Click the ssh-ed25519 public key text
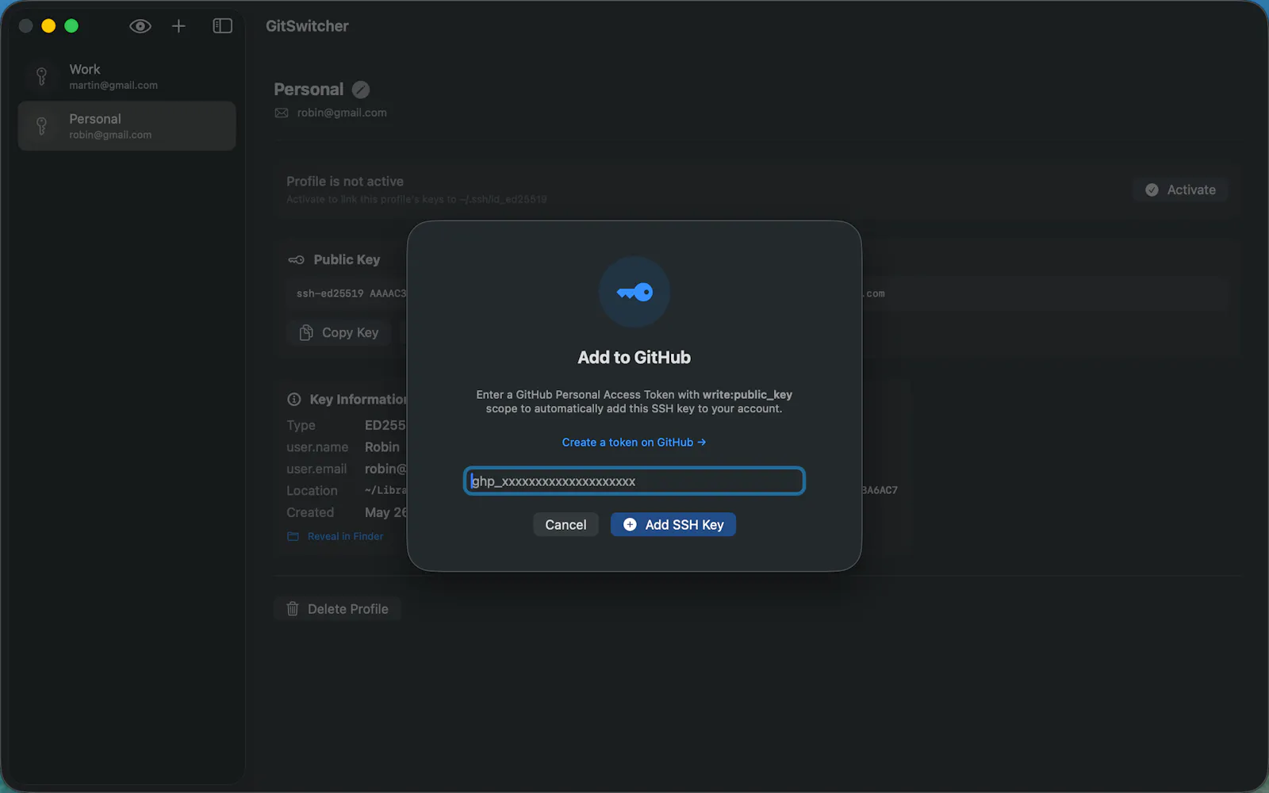 351,293
